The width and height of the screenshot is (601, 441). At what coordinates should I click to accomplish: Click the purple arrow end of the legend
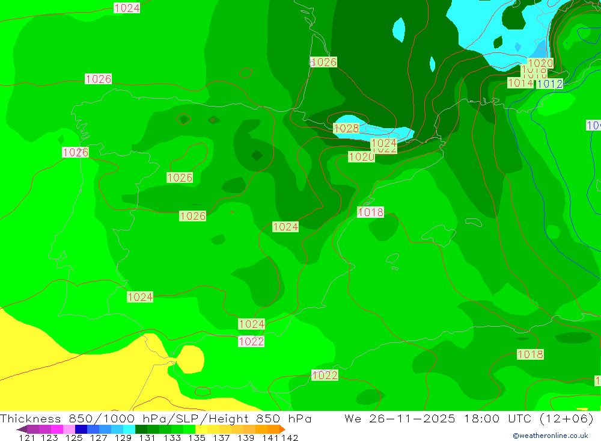tap(22, 429)
